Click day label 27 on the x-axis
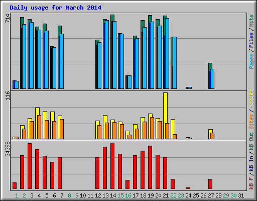The width and height of the screenshot is (257, 201). pos(211,195)
